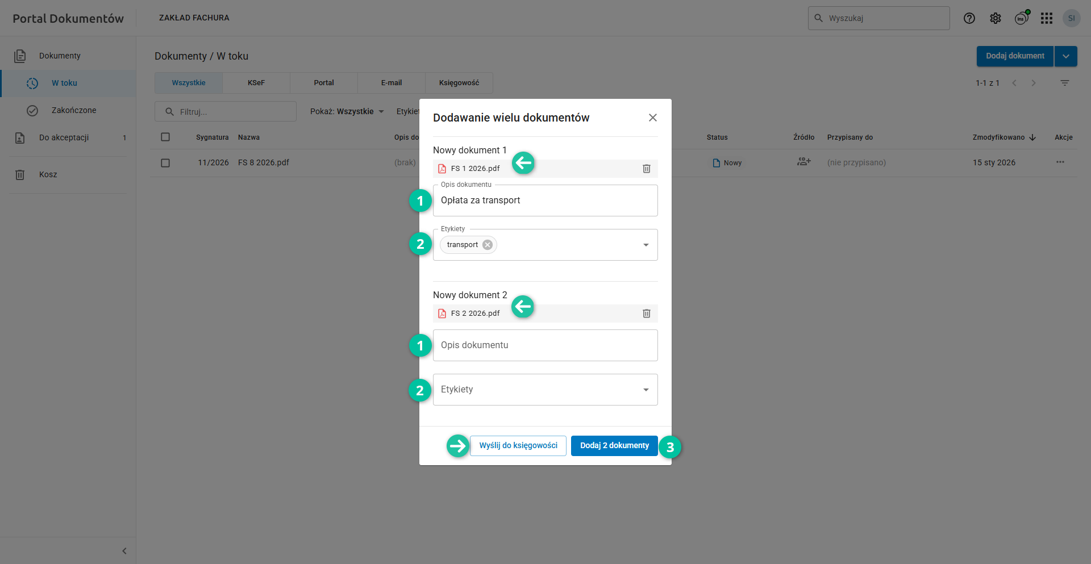Open settings gear icon in header
This screenshot has width=1091, height=564.
[996, 18]
